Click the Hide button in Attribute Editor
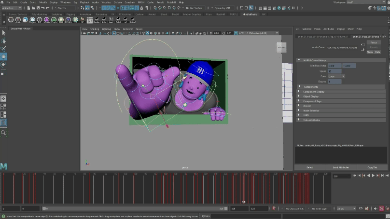Image resolution: width=390 pixels, height=219 pixels. [377, 52]
